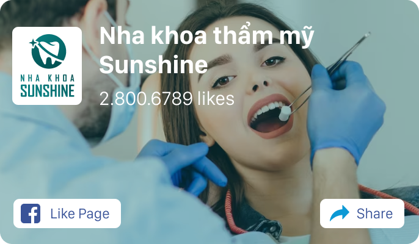Viewport: 419px width, 244px height.
Task: Click the Facebook logo icon
Action: (31, 213)
